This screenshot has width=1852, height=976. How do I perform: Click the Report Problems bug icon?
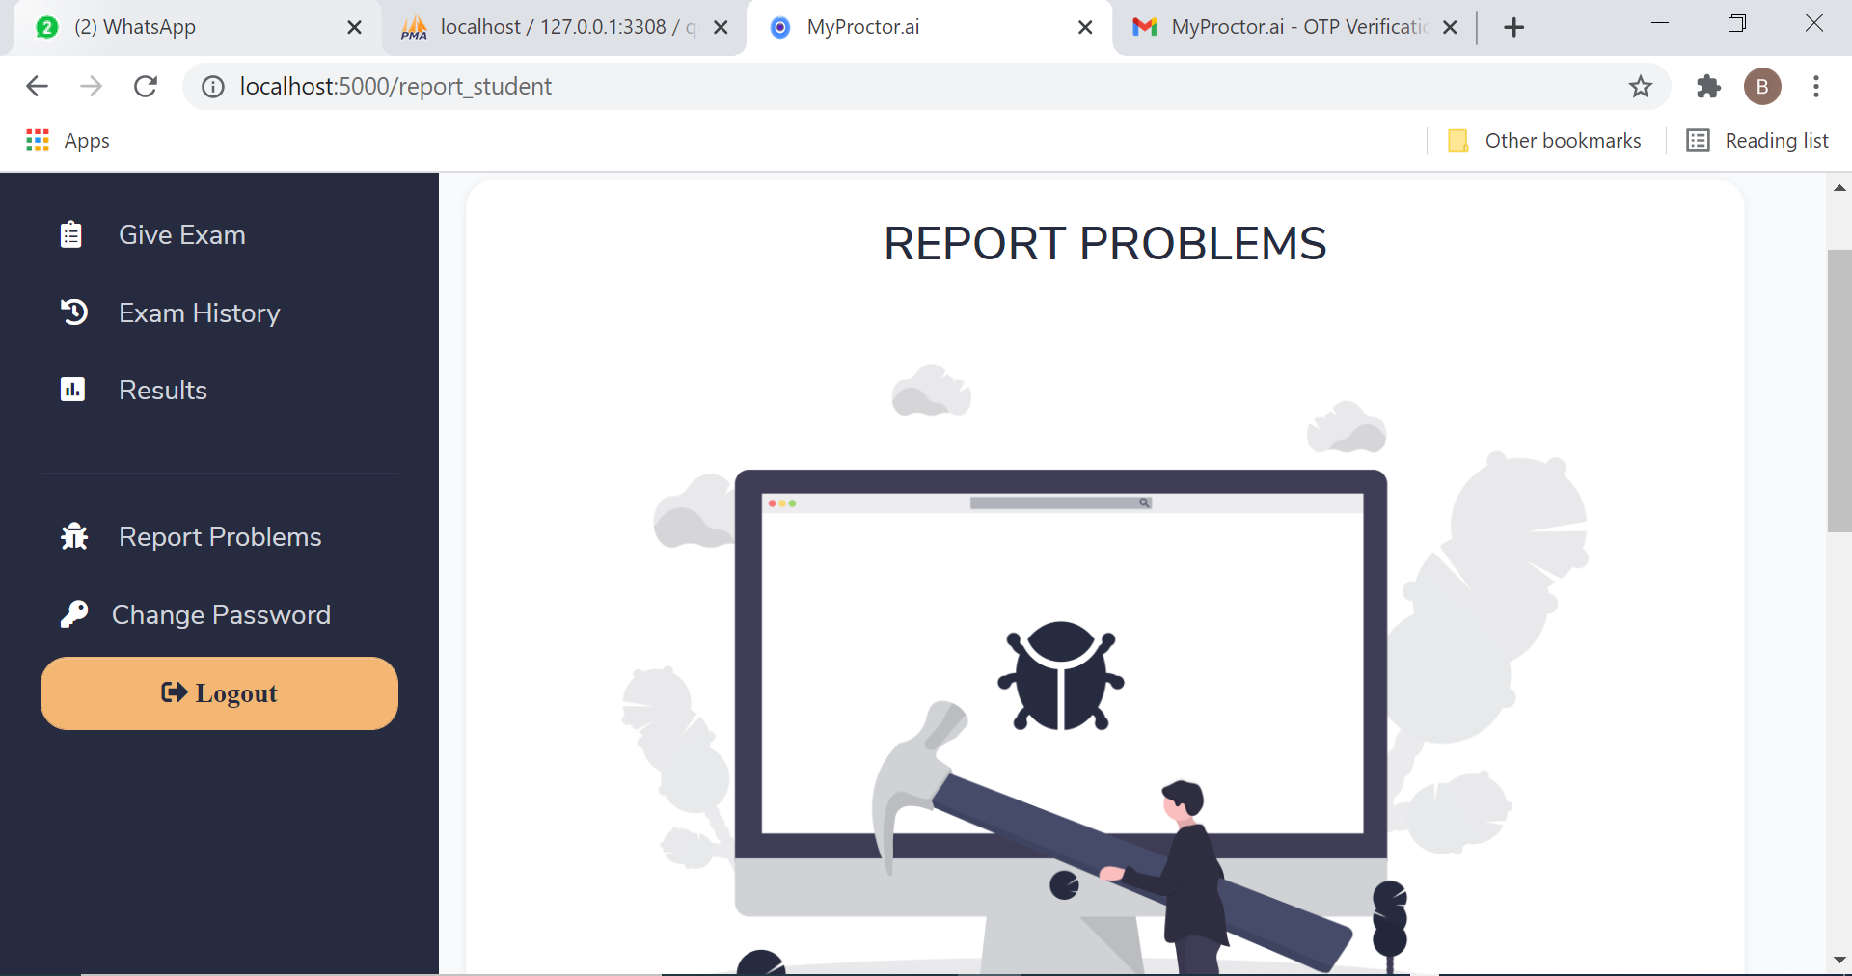(74, 536)
